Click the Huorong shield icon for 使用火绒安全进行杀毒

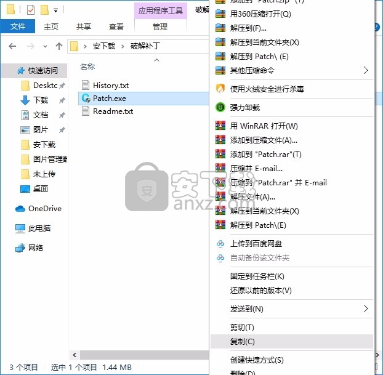[x=220, y=89]
